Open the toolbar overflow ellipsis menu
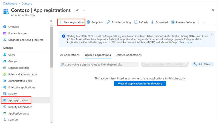The image size is (219, 123). 204,22
